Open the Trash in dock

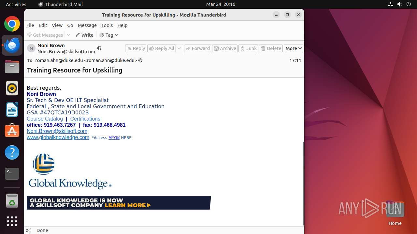(x=12, y=201)
